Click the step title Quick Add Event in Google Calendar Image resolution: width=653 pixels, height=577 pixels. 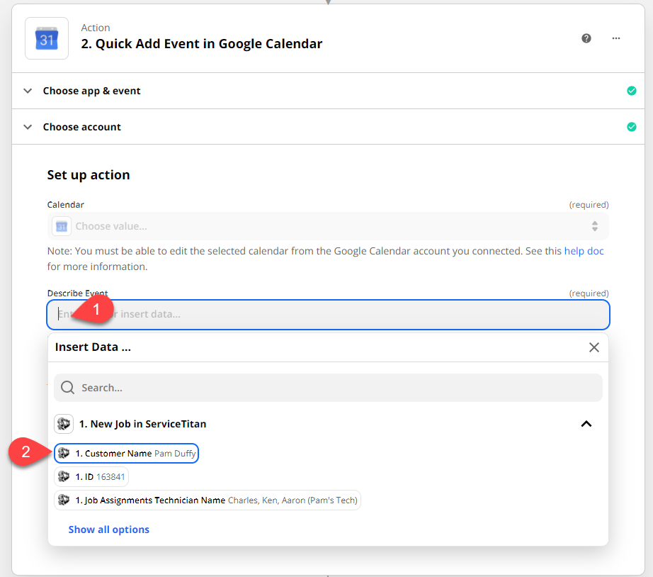point(201,44)
